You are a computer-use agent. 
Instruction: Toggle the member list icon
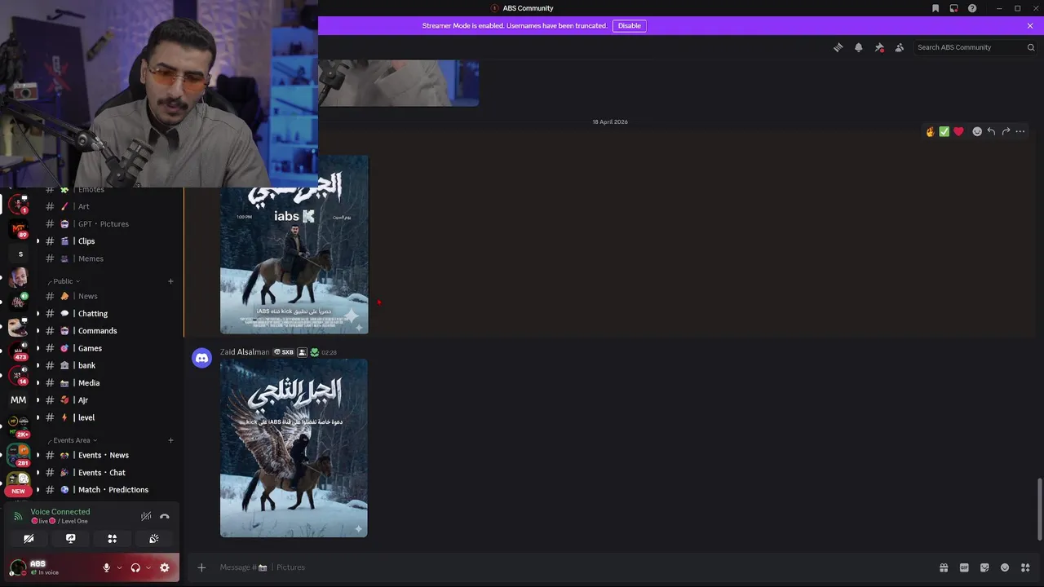(900, 47)
